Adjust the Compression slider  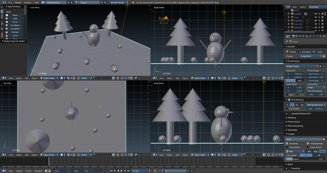pos(305,159)
